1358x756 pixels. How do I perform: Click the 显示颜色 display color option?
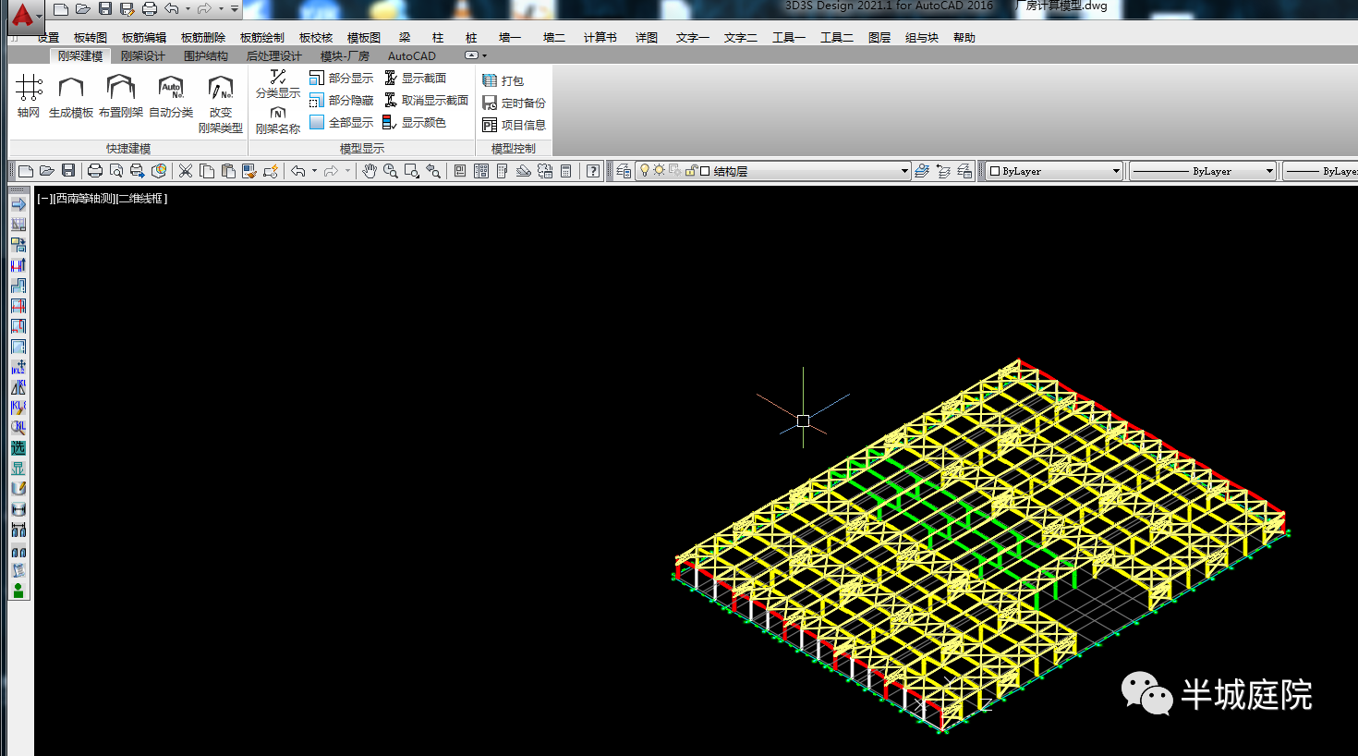(415, 123)
